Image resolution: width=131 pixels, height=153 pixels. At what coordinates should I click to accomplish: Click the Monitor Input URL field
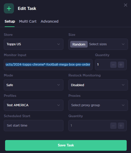(48, 65)
